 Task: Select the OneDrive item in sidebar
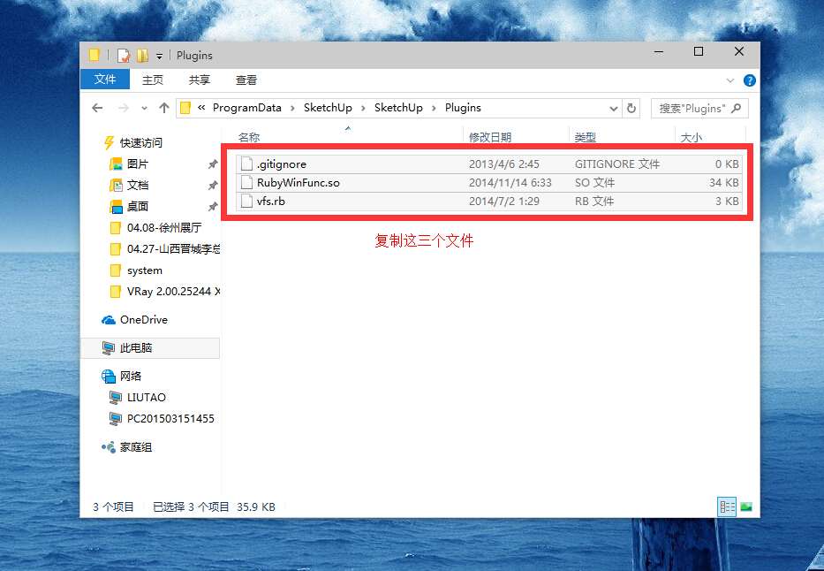(143, 320)
